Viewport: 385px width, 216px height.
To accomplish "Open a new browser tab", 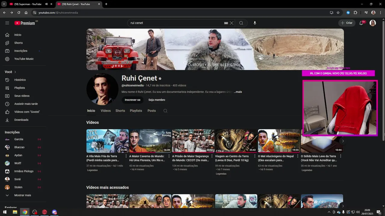I will tap(106, 4).
